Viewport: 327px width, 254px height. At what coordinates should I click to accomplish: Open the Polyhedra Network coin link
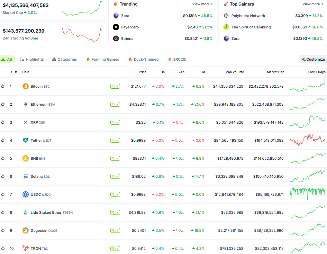(x=248, y=16)
